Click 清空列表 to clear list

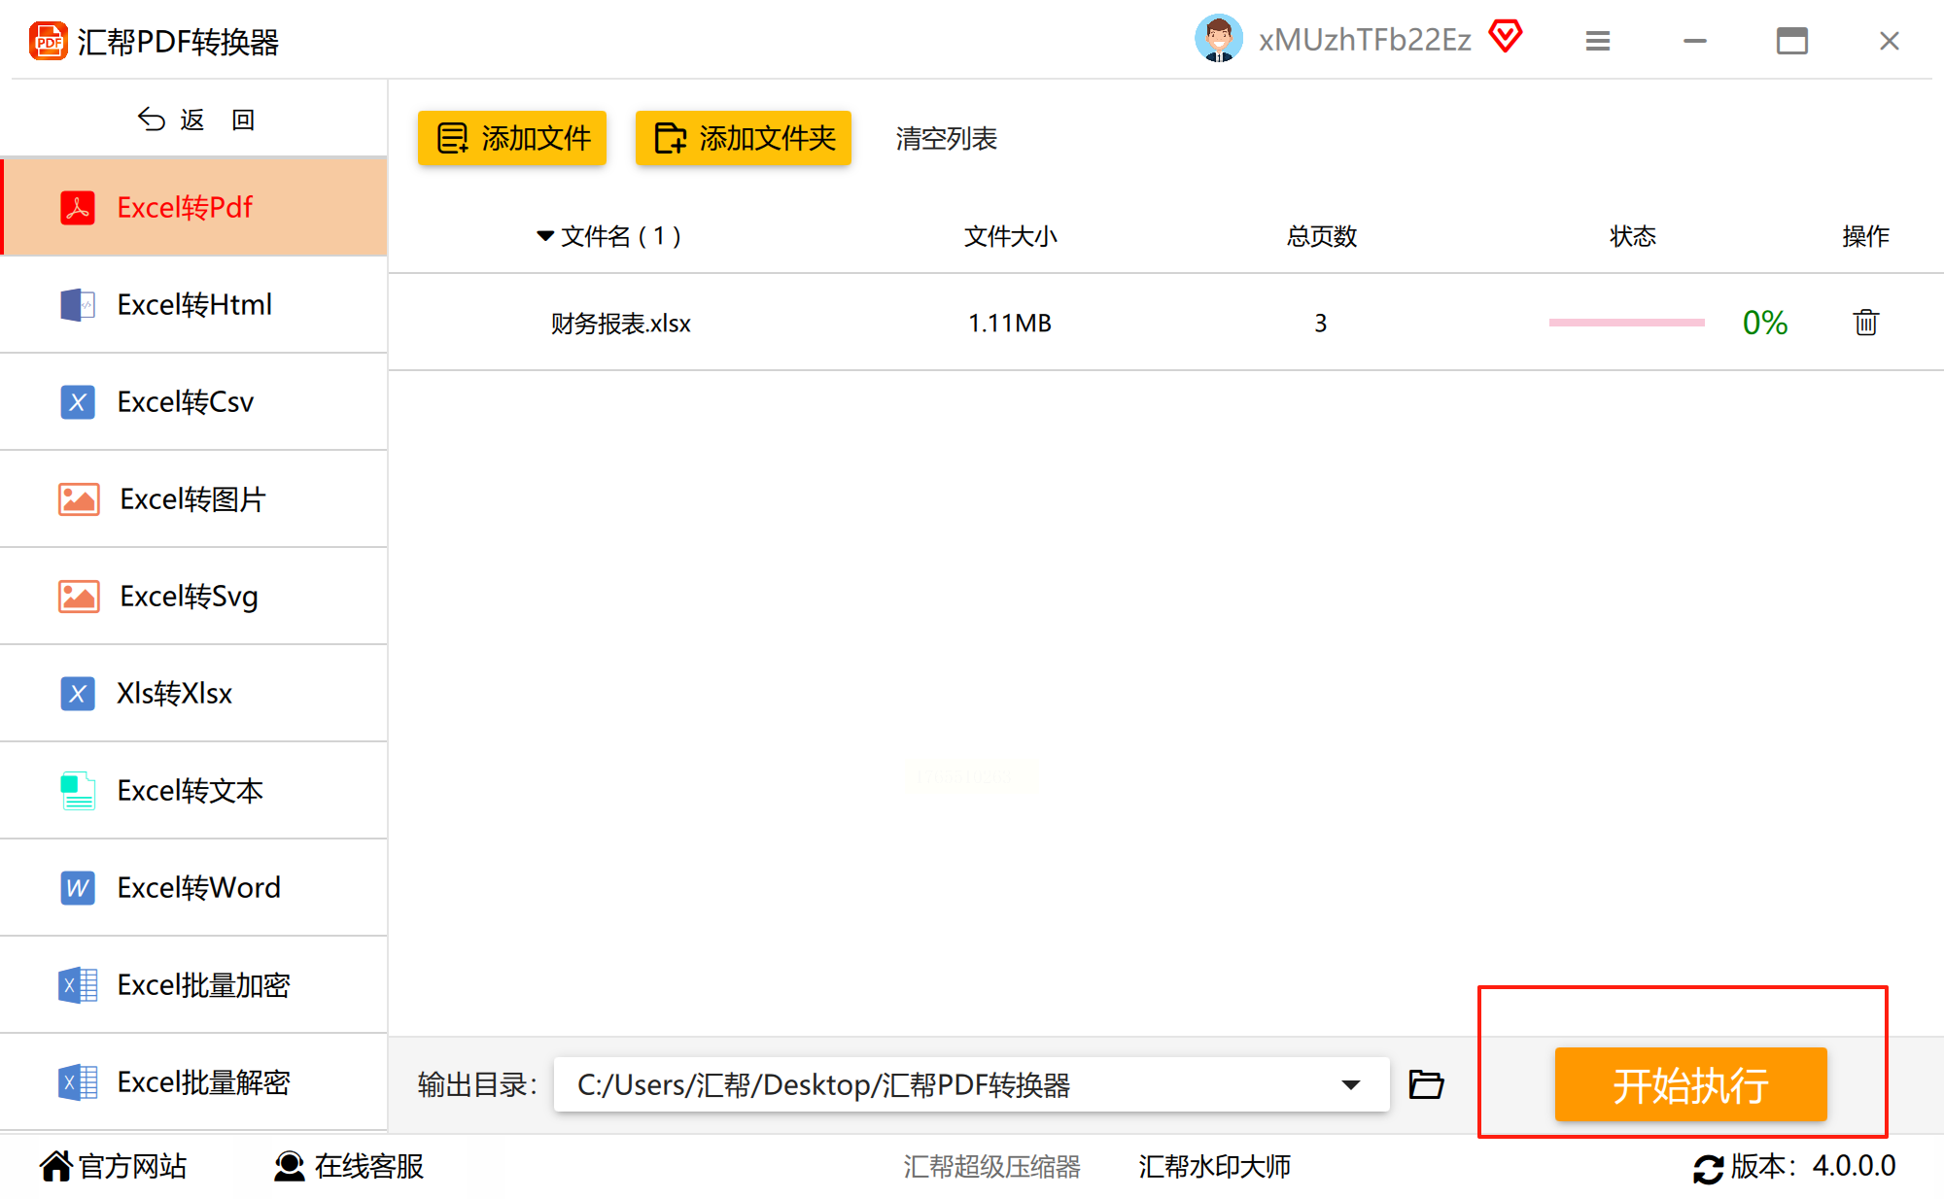tap(946, 139)
